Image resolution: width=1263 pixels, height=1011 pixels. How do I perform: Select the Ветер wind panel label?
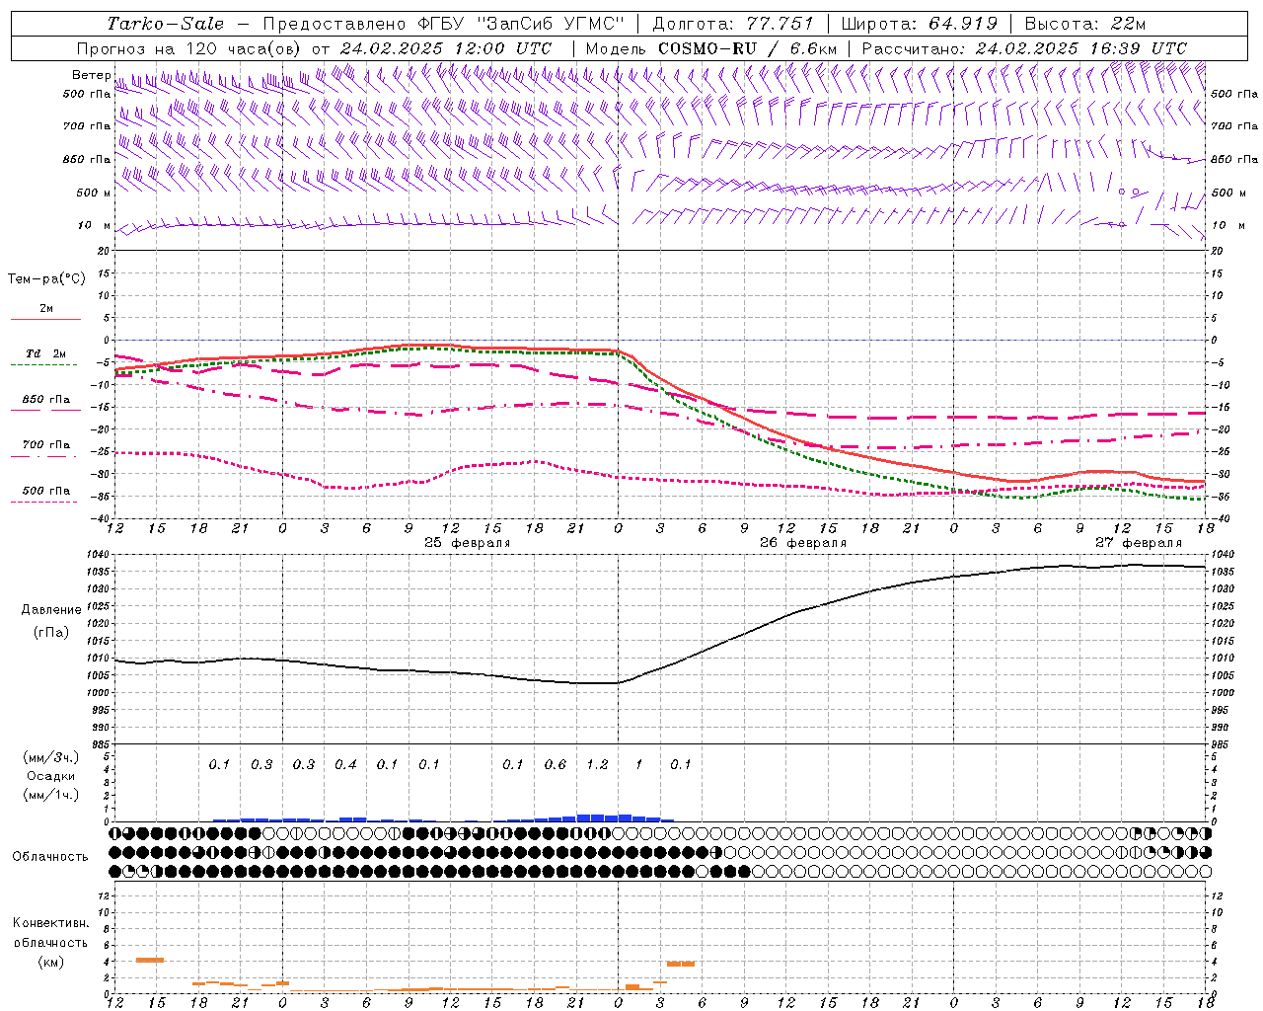[91, 75]
